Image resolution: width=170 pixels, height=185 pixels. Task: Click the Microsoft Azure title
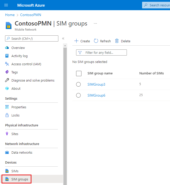(x=31, y=5)
